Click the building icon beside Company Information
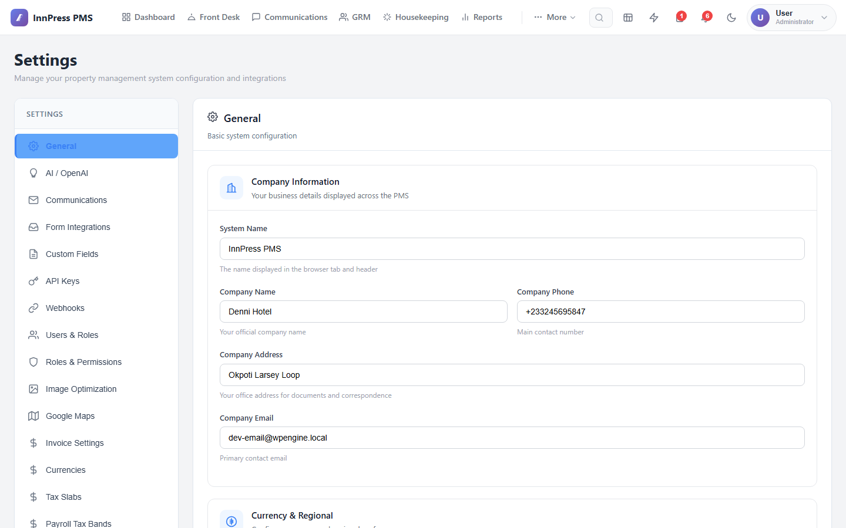This screenshot has width=846, height=528. pyautogui.click(x=231, y=188)
